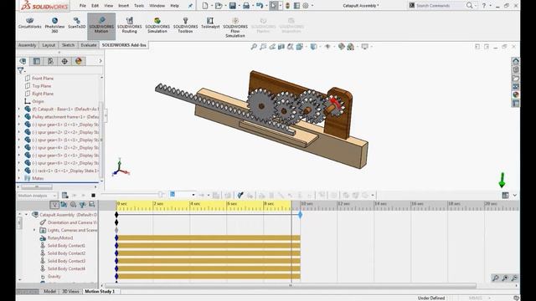Click the Save icon
This screenshot has height=301, width=536.
coord(233,6)
